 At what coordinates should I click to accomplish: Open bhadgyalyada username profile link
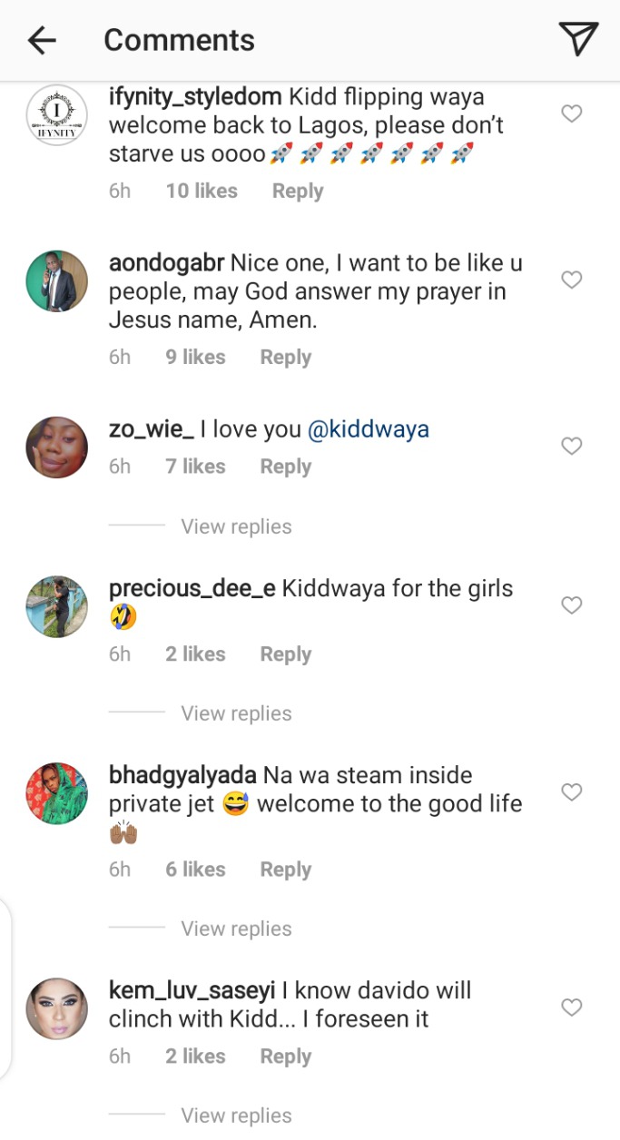182,776
